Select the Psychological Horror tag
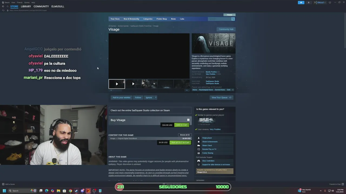The width and height of the screenshot is (346, 194). pyautogui.click(x=206, y=90)
